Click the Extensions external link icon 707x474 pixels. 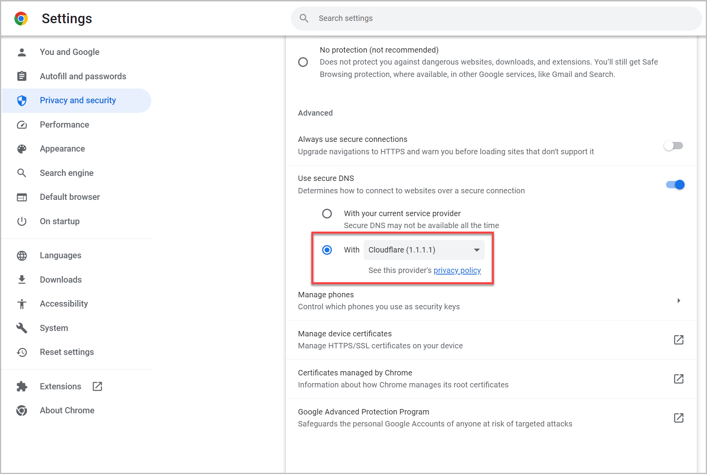coord(97,386)
